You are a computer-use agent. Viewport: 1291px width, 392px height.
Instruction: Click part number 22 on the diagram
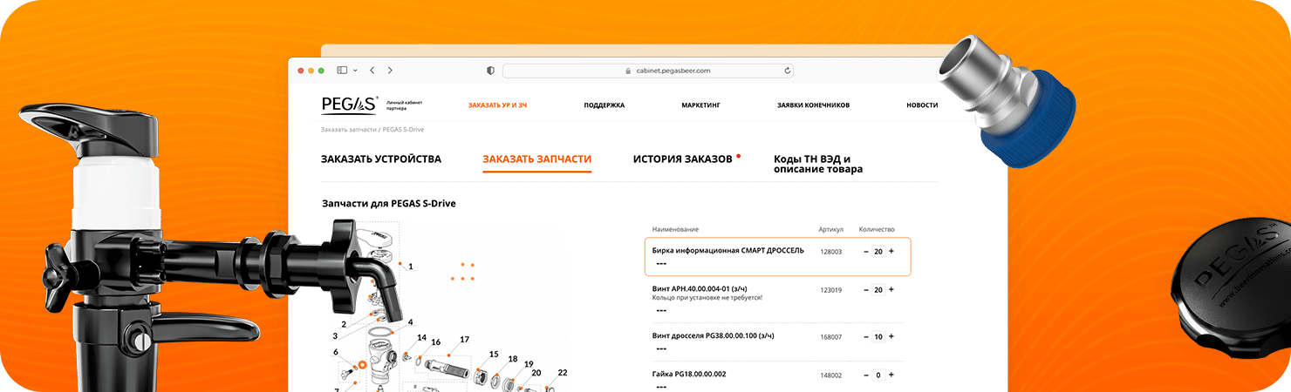coord(562,372)
